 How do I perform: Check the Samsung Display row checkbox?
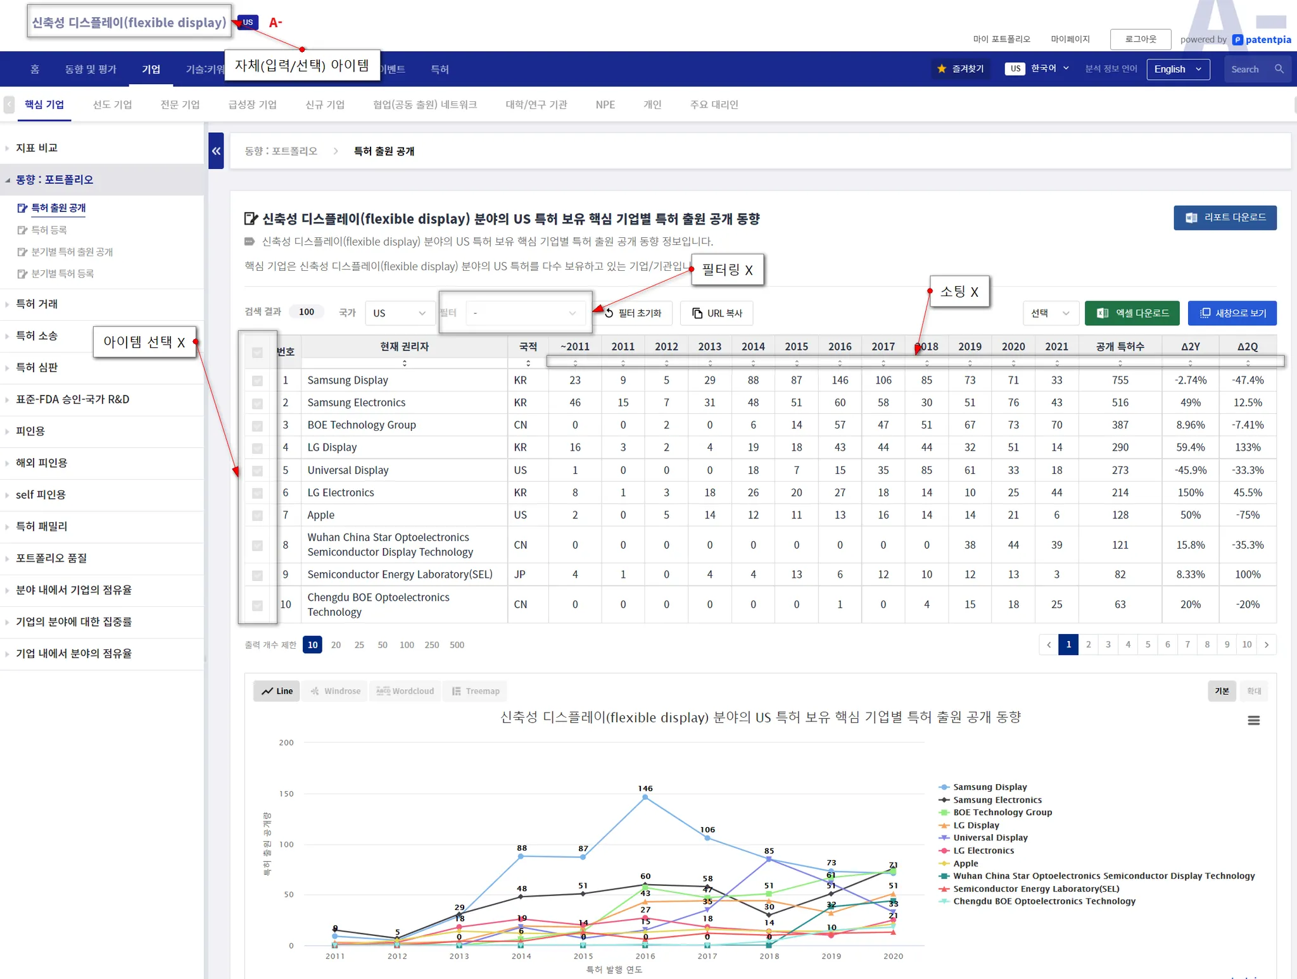click(257, 380)
